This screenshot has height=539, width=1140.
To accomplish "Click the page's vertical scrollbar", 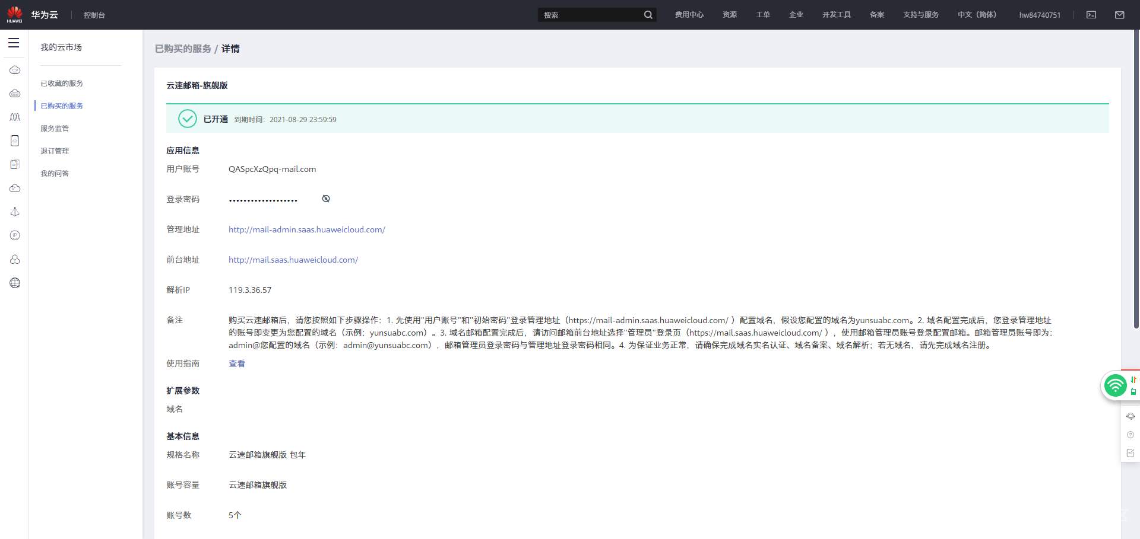I will coord(1136,178).
